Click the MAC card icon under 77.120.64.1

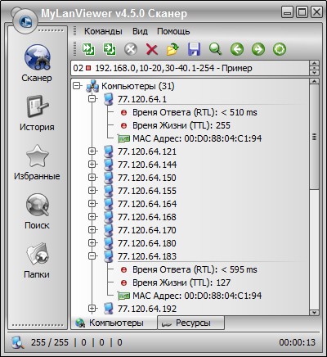(x=123, y=138)
